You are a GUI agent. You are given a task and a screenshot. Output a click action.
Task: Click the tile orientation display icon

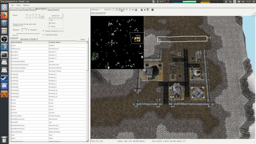(148, 10)
